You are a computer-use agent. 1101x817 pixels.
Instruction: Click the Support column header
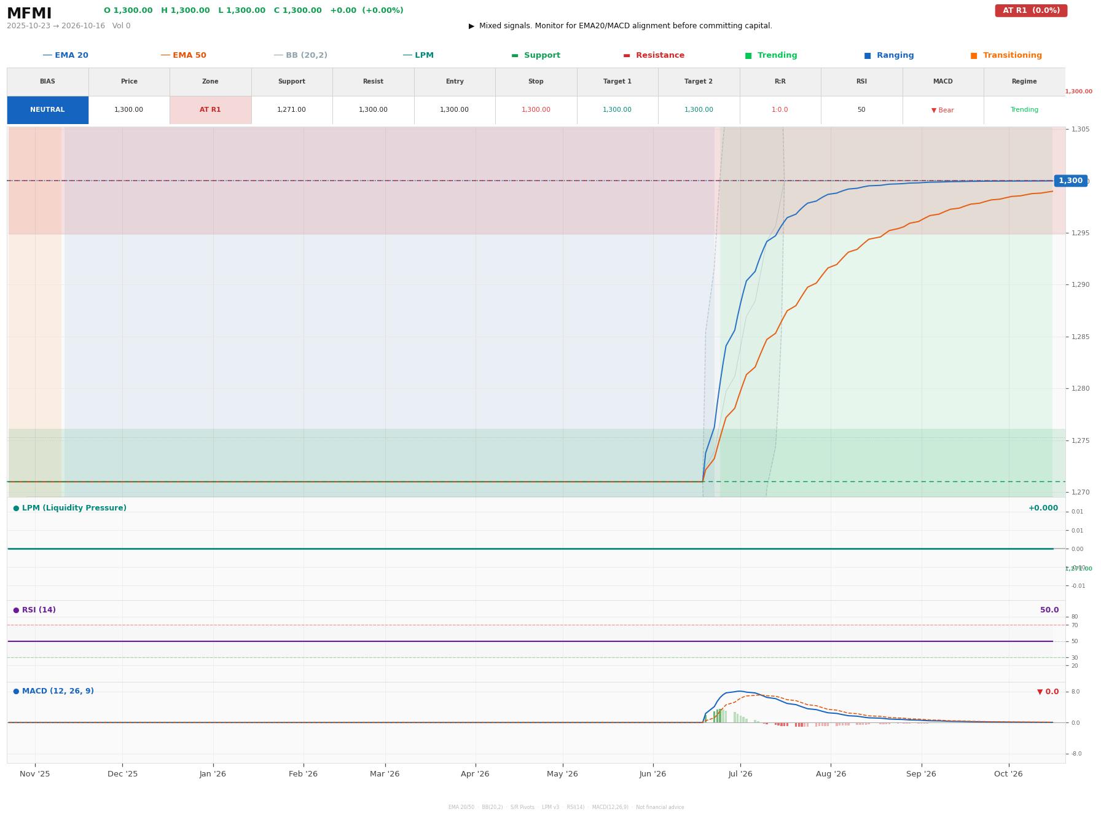point(291,82)
